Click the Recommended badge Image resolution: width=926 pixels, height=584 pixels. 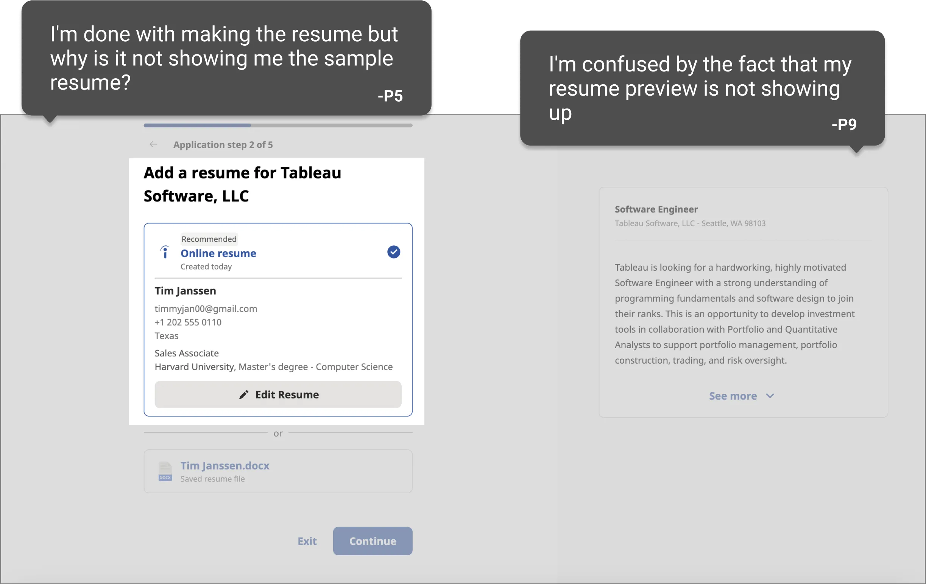click(x=209, y=239)
